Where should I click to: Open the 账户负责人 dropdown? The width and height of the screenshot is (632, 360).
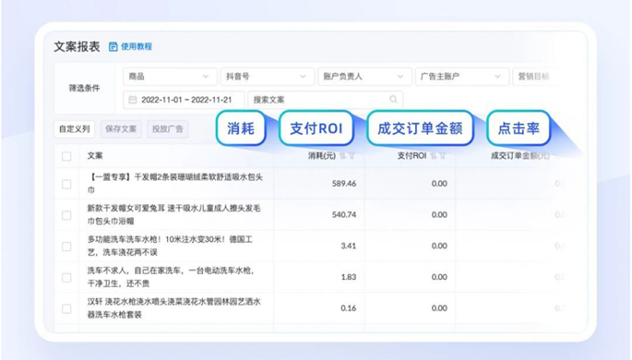pos(364,77)
